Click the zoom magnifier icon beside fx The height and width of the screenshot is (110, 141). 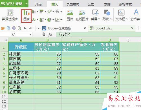(44, 35)
